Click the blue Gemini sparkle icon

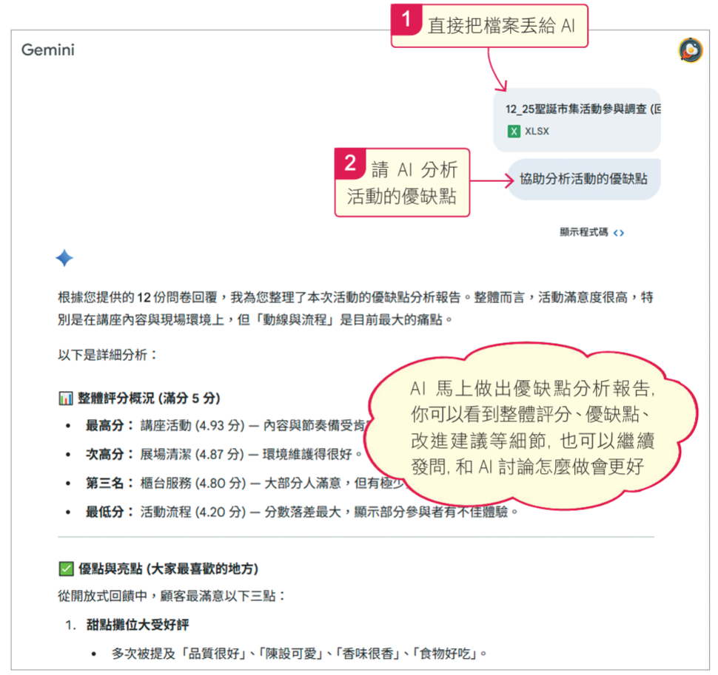point(64,258)
